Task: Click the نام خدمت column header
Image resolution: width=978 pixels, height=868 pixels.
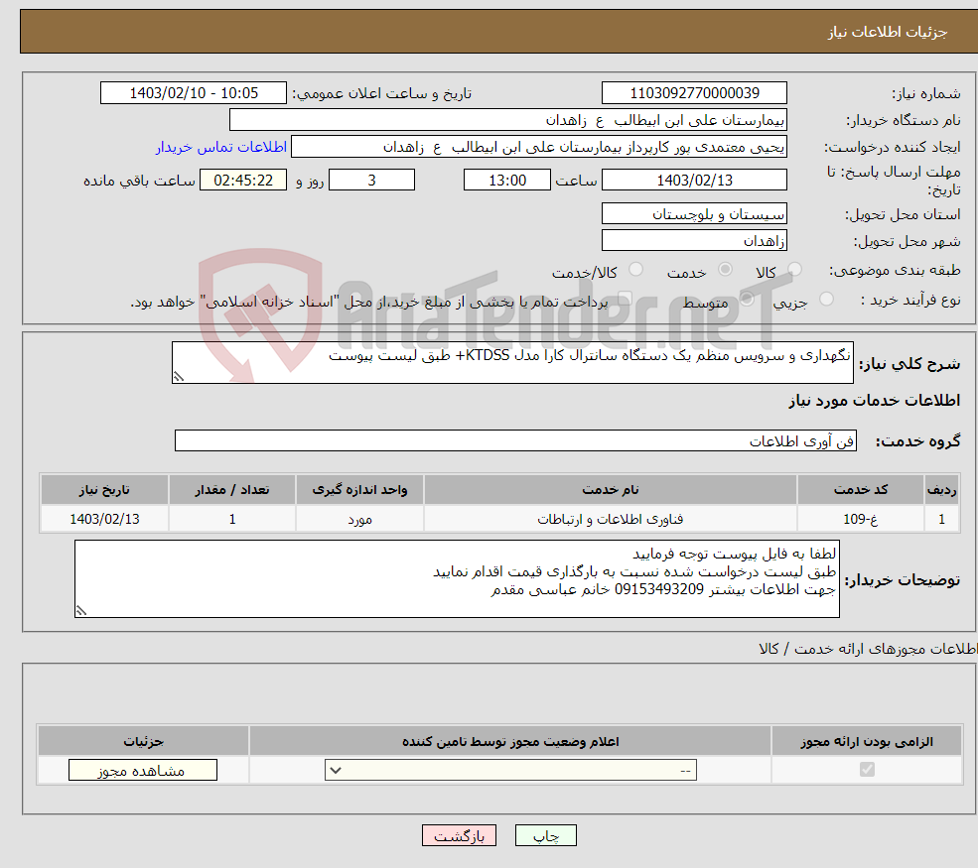Action: 610,490
